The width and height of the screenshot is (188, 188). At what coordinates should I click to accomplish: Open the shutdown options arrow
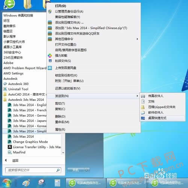(87, 170)
